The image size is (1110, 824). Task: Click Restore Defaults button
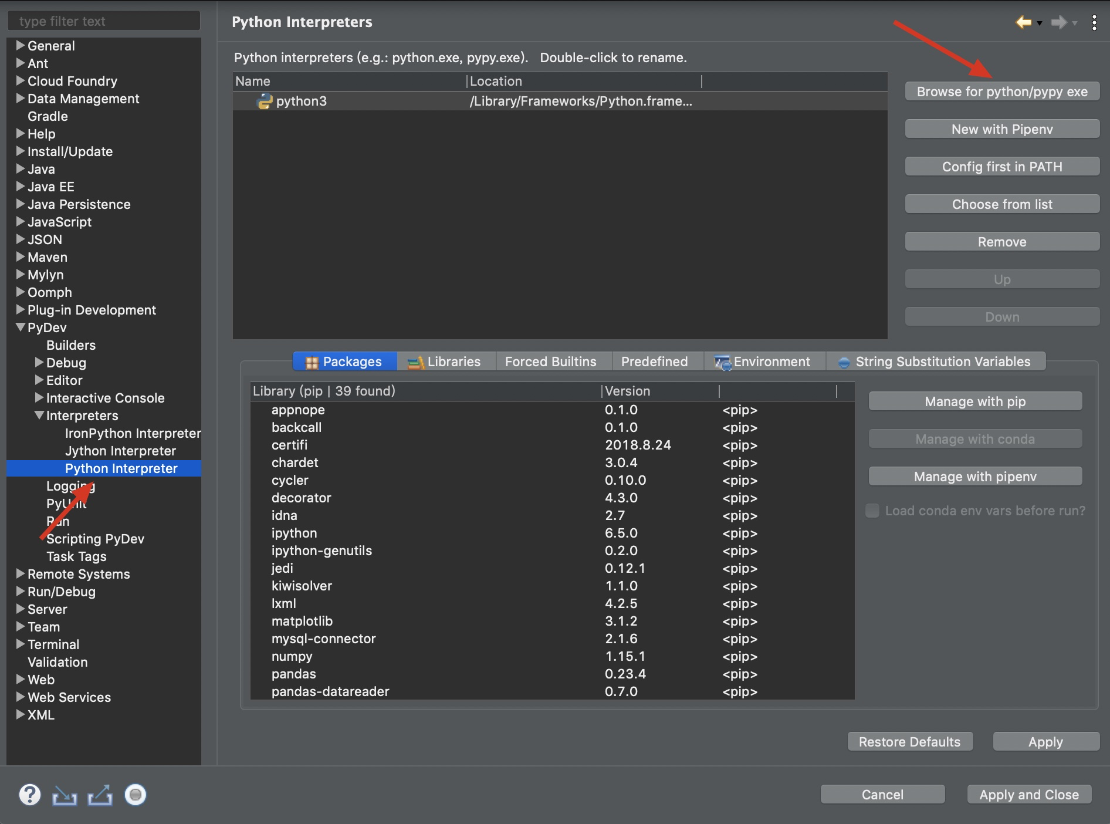(910, 742)
